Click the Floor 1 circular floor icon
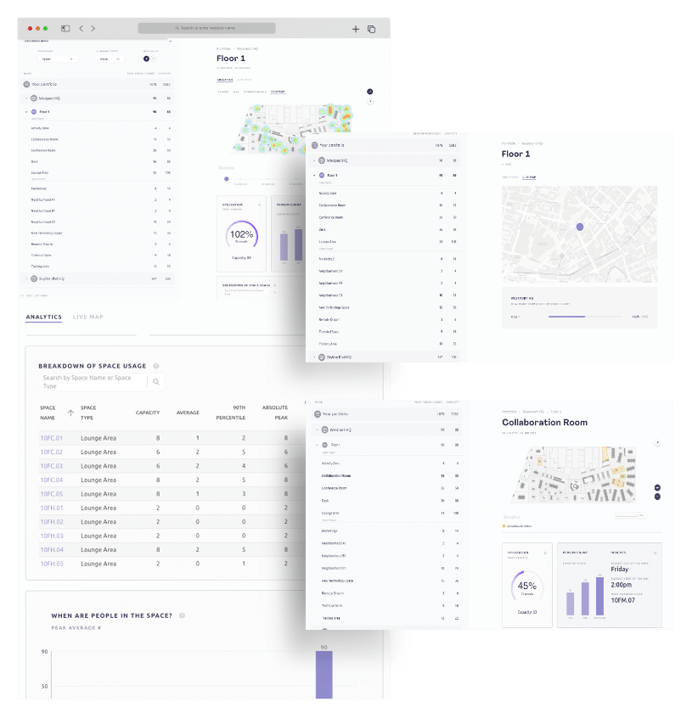This screenshot has height=719, width=681. point(33,110)
